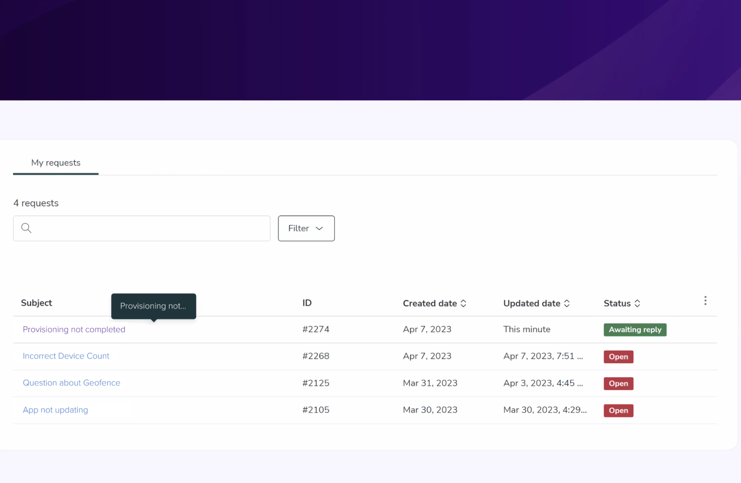Click Open badge for request #2125
This screenshot has height=483, width=741.
(618, 384)
